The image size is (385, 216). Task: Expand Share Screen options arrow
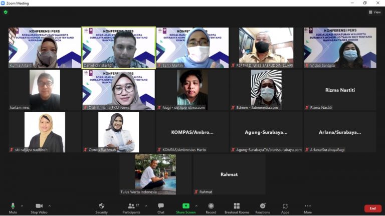pyautogui.click(x=196, y=206)
